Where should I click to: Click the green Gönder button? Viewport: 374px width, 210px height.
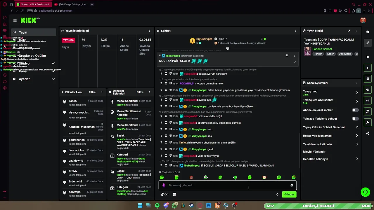click(x=289, y=195)
